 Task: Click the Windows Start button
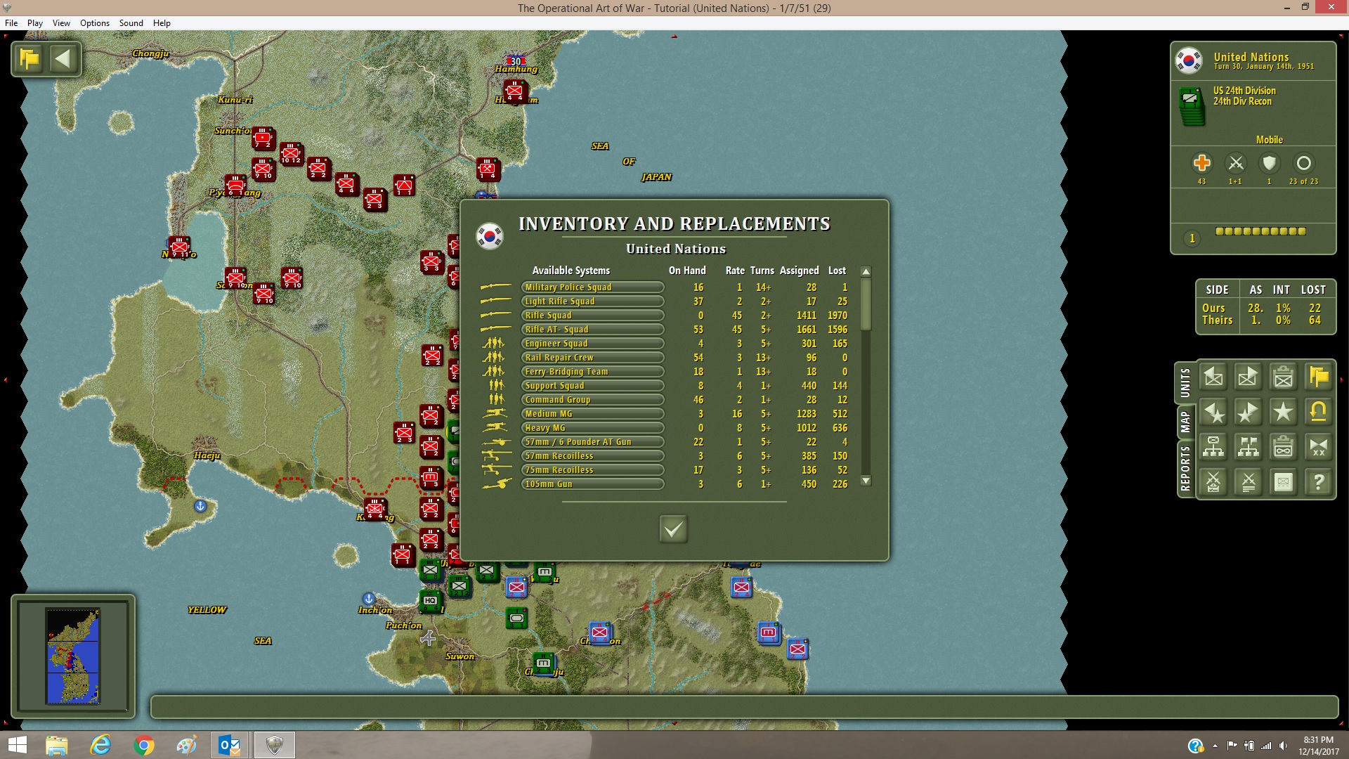(17, 745)
